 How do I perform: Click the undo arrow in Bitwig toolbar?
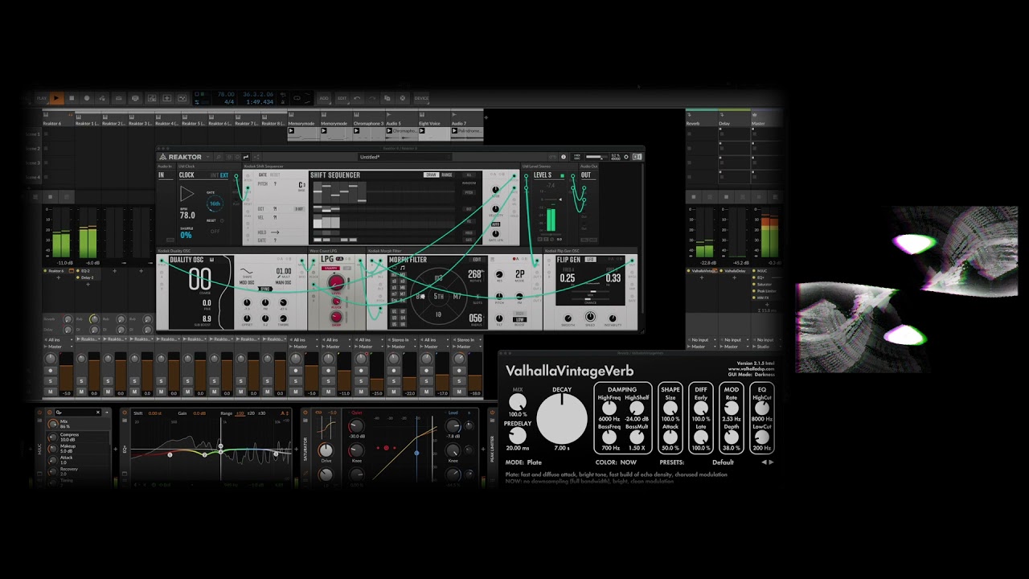357,98
